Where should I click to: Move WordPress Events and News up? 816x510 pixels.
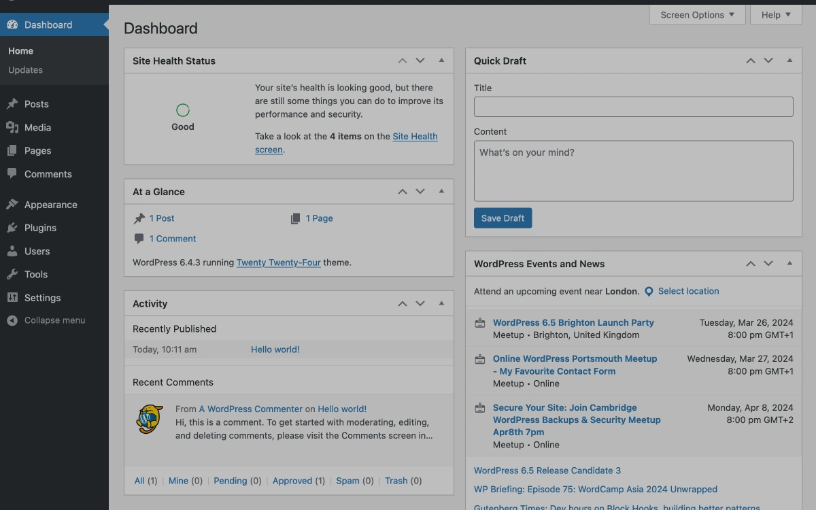[x=751, y=263]
